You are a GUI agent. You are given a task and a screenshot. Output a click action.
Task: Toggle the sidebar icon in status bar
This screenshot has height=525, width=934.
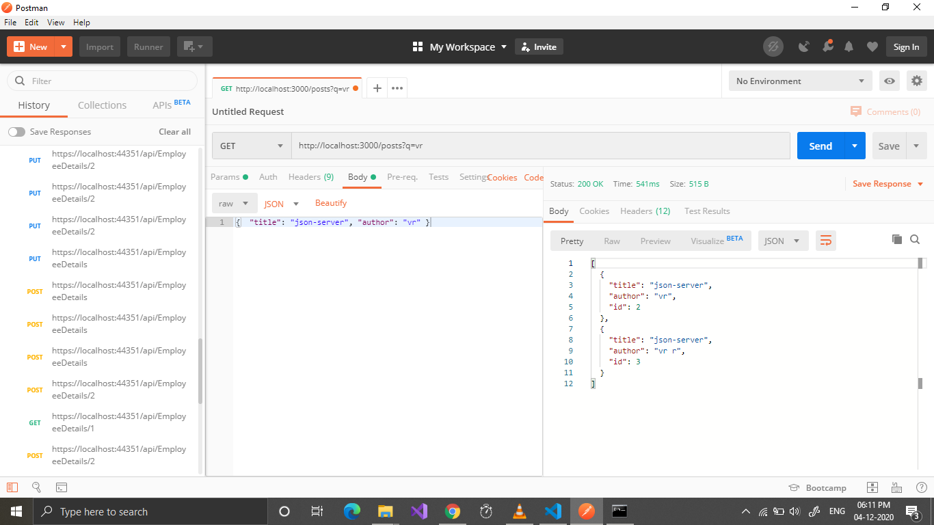[12, 487]
